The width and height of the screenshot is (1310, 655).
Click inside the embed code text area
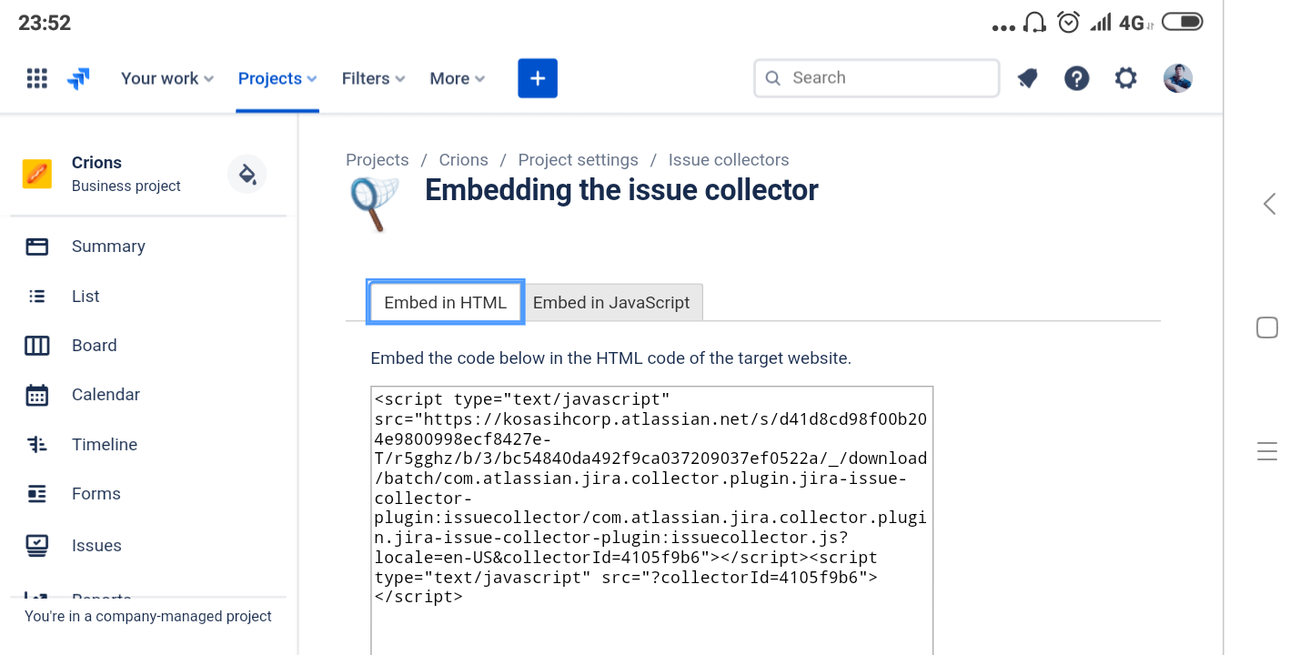652,520
